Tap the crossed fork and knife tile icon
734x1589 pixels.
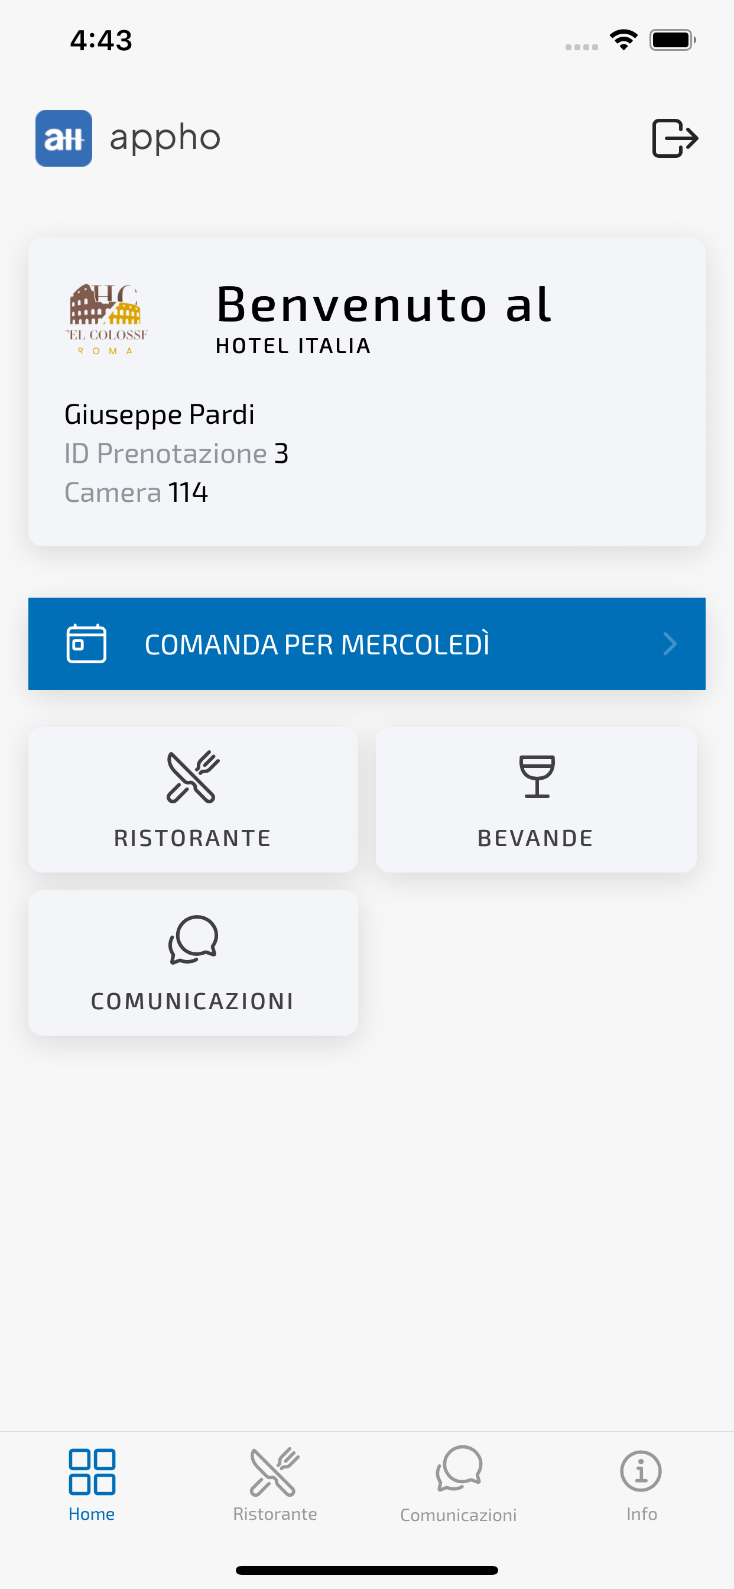(x=193, y=777)
